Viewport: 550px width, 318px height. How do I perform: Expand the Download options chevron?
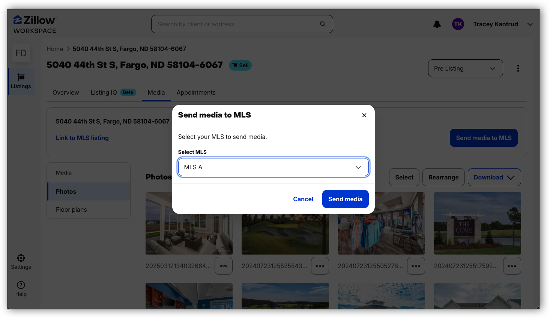click(511, 177)
